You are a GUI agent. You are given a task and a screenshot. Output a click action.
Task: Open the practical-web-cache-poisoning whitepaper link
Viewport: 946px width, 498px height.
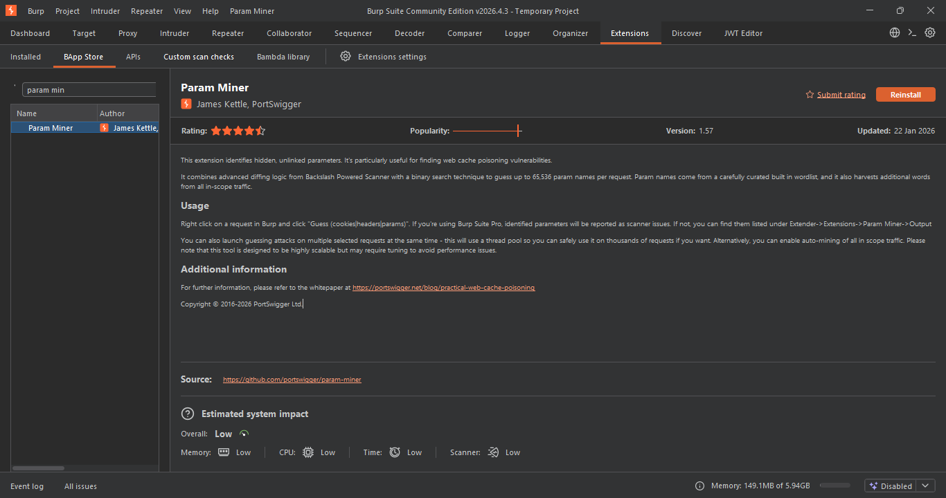444,287
